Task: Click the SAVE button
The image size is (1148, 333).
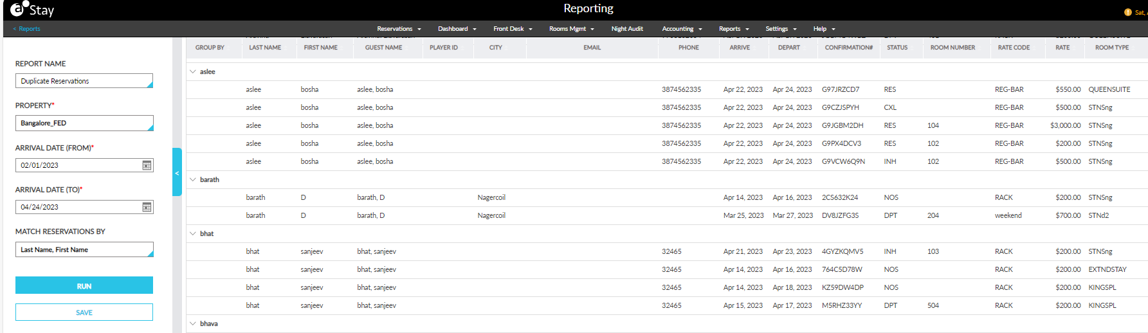Action: (x=84, y=312)
